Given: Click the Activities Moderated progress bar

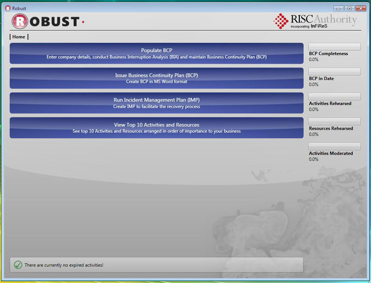Looking at the screenshot, I should [334, 146].
